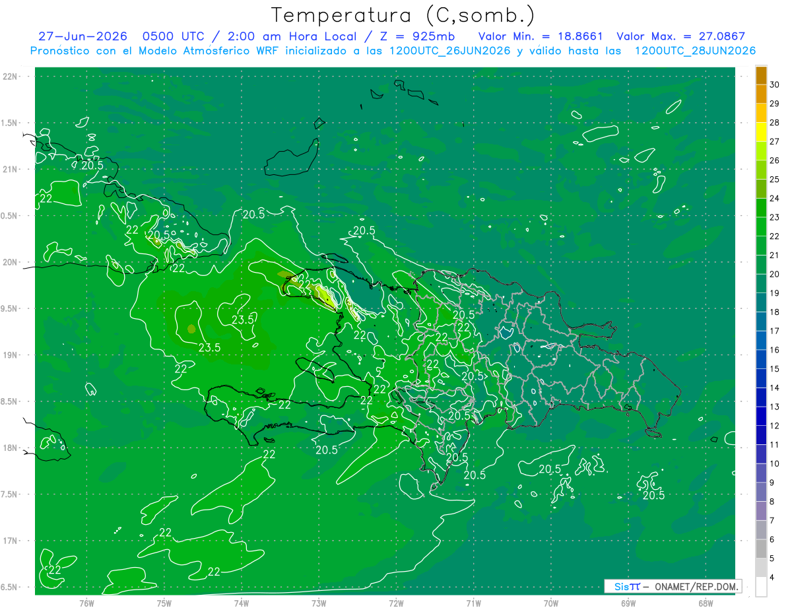Click the "70W" longitude axis label
The width and height of the screenshot is (792, 612).
(551, 603)
